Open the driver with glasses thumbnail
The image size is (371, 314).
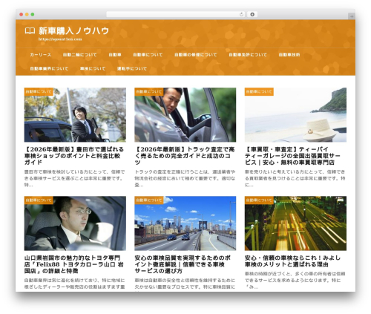pyautogui.click(x=75, y=223)
